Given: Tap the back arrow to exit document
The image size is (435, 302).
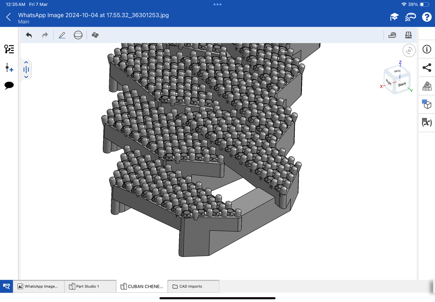Looking at the screenshot, I should (x=8, y=17).
